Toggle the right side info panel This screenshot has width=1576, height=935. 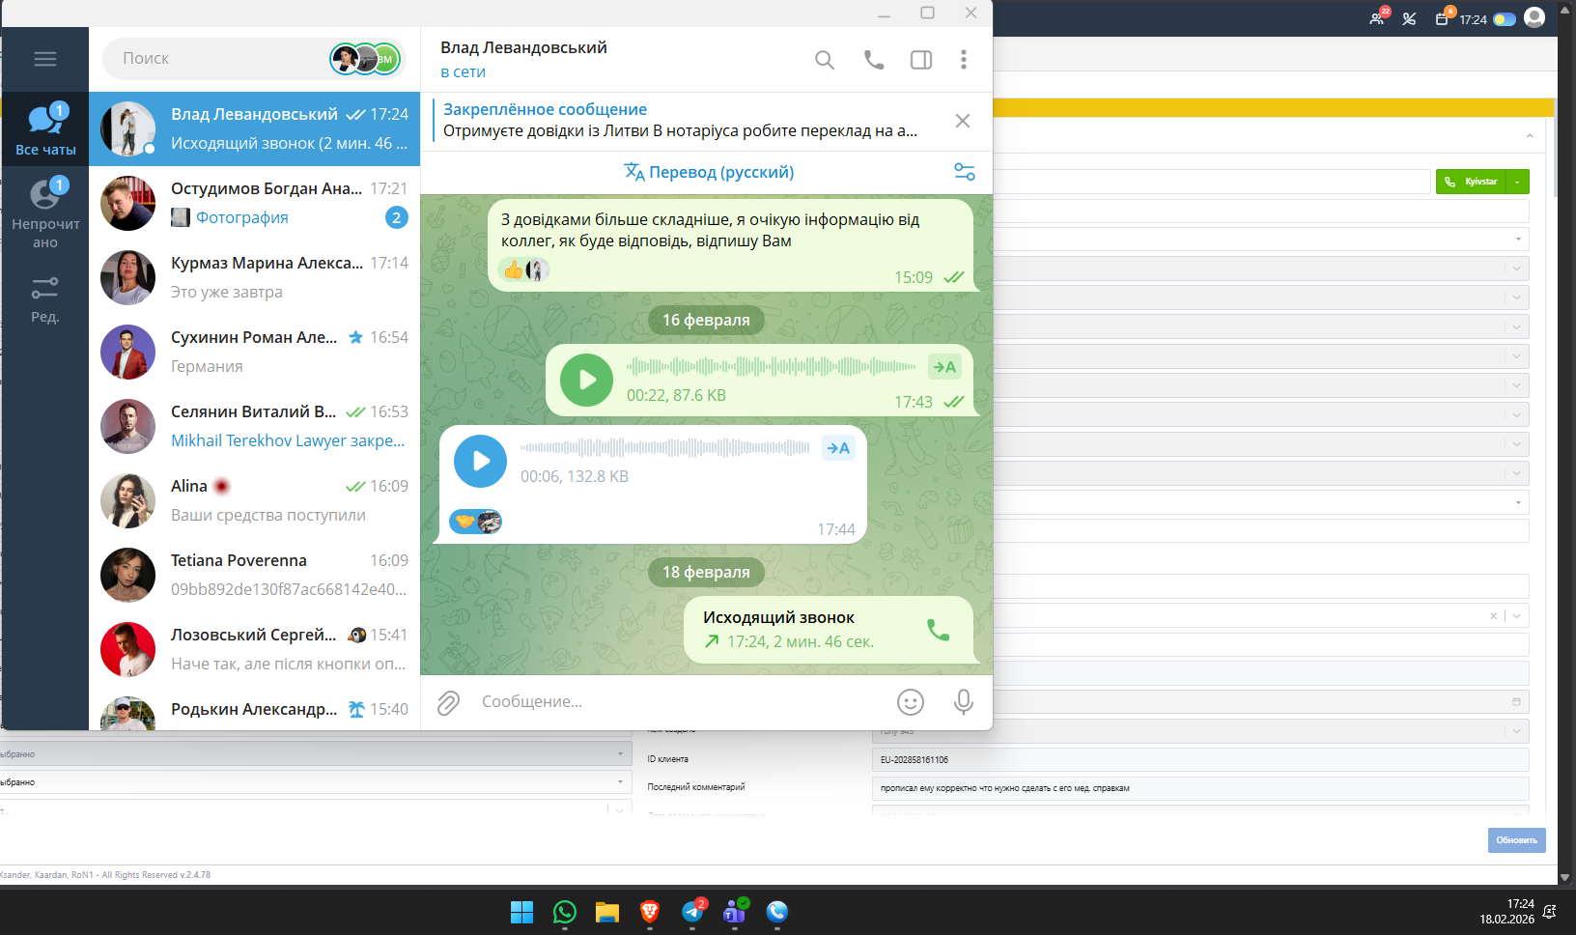[921, 60]
